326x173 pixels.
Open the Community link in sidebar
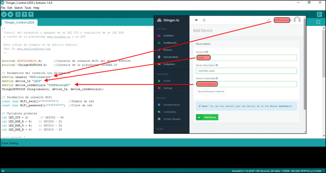169,112
